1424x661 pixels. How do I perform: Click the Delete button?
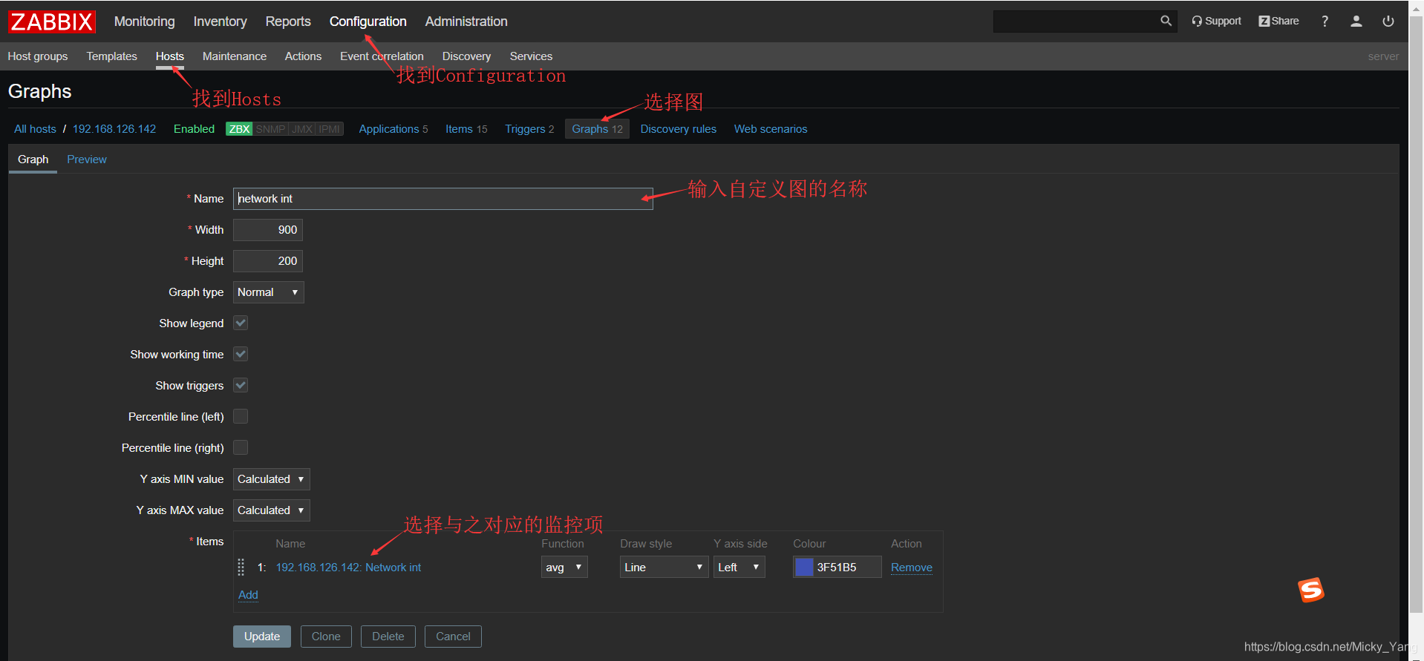[x=388, y=637]
